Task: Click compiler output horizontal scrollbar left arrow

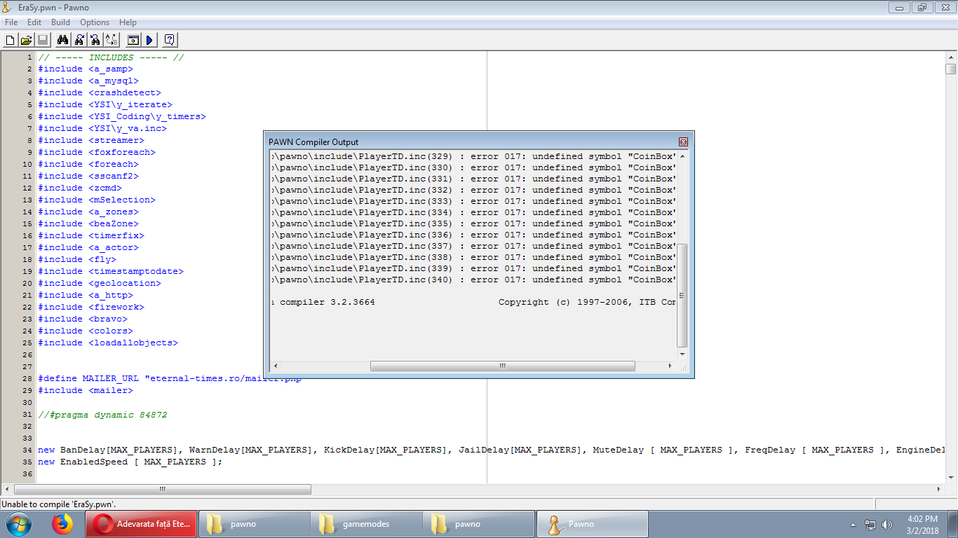Action: 275,366
